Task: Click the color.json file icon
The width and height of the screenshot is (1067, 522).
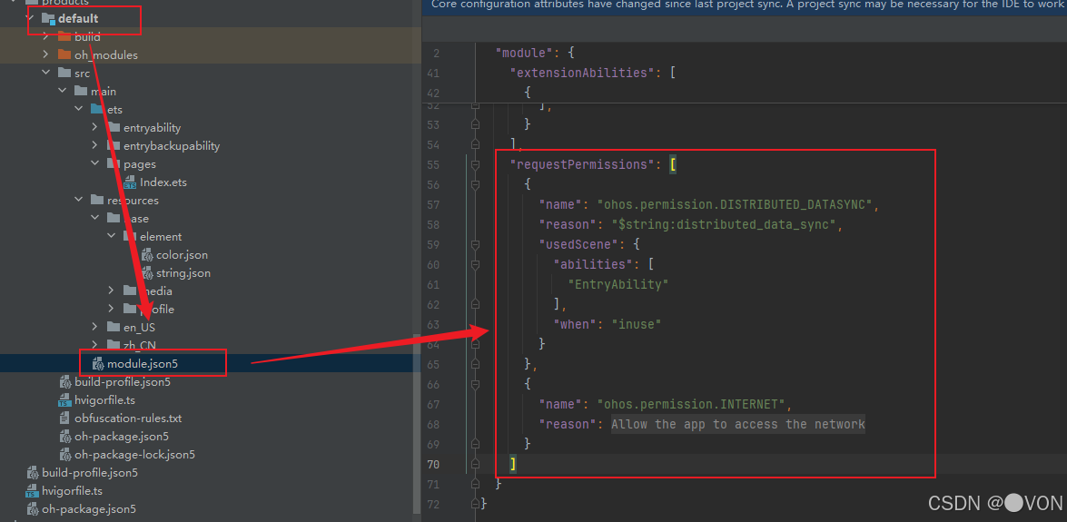Action: click(147, 255)
